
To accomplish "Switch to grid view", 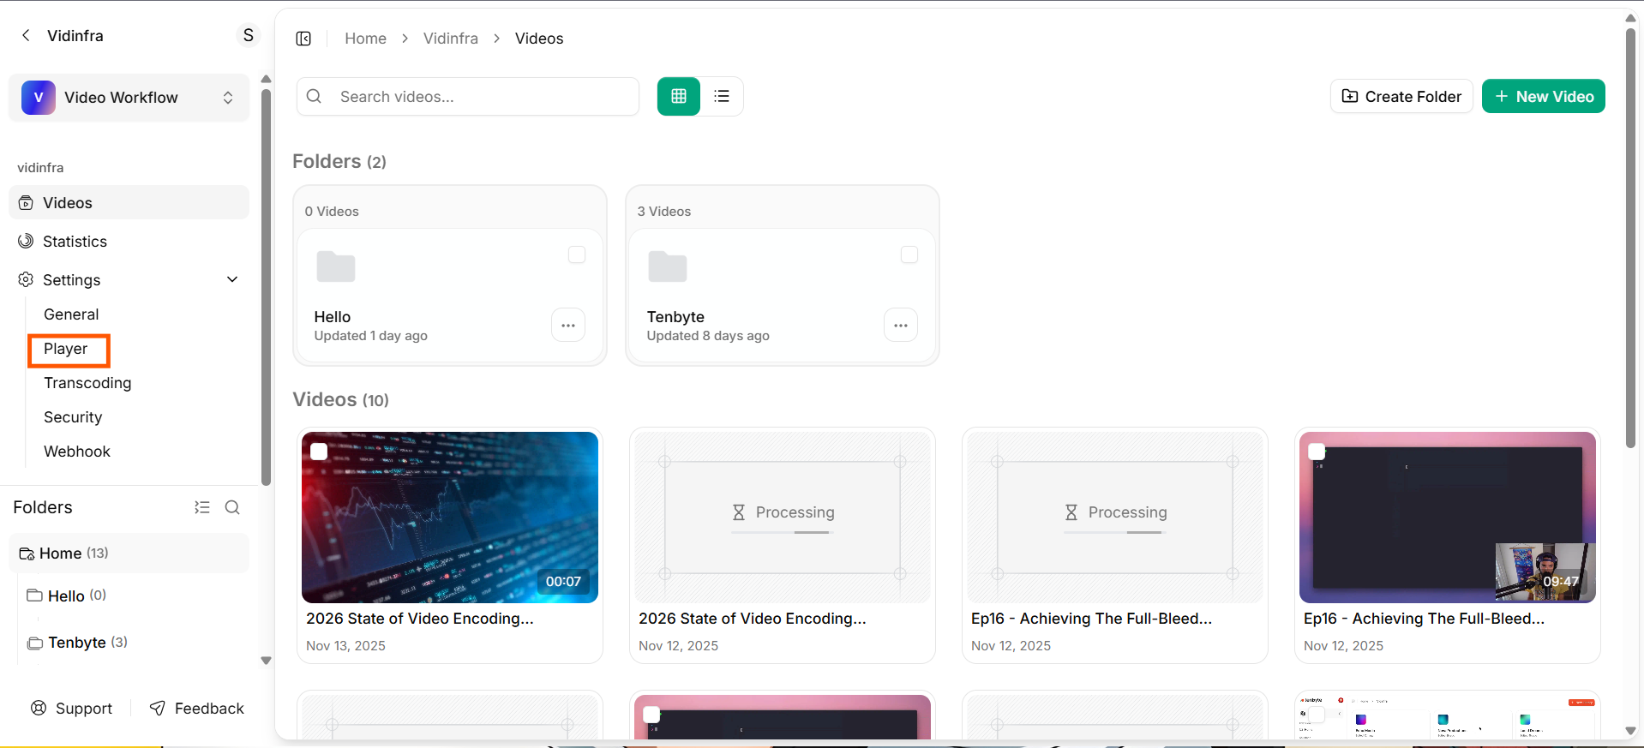I will [x=679, y=96].
